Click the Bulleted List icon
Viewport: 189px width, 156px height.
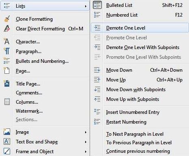coord(97,5)
